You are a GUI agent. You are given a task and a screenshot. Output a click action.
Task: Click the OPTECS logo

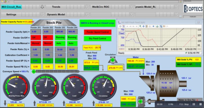(x=193, y=9)
